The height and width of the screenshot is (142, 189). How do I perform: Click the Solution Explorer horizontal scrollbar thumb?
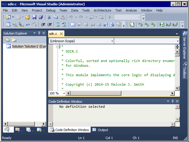(21, 124)
